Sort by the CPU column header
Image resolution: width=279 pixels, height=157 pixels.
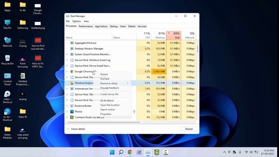click(x=144, y=35)
